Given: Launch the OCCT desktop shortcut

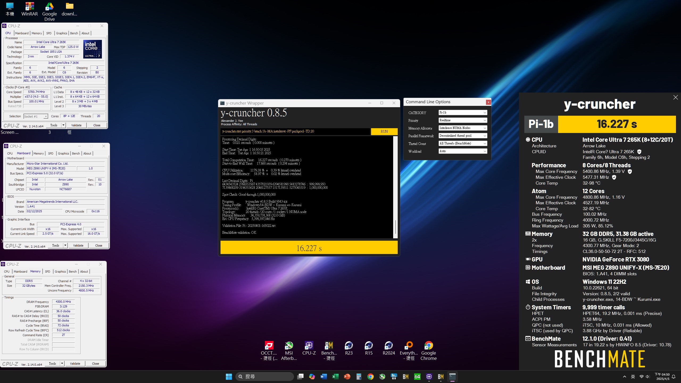Looking at the screenshot, I should pos(269,351).
